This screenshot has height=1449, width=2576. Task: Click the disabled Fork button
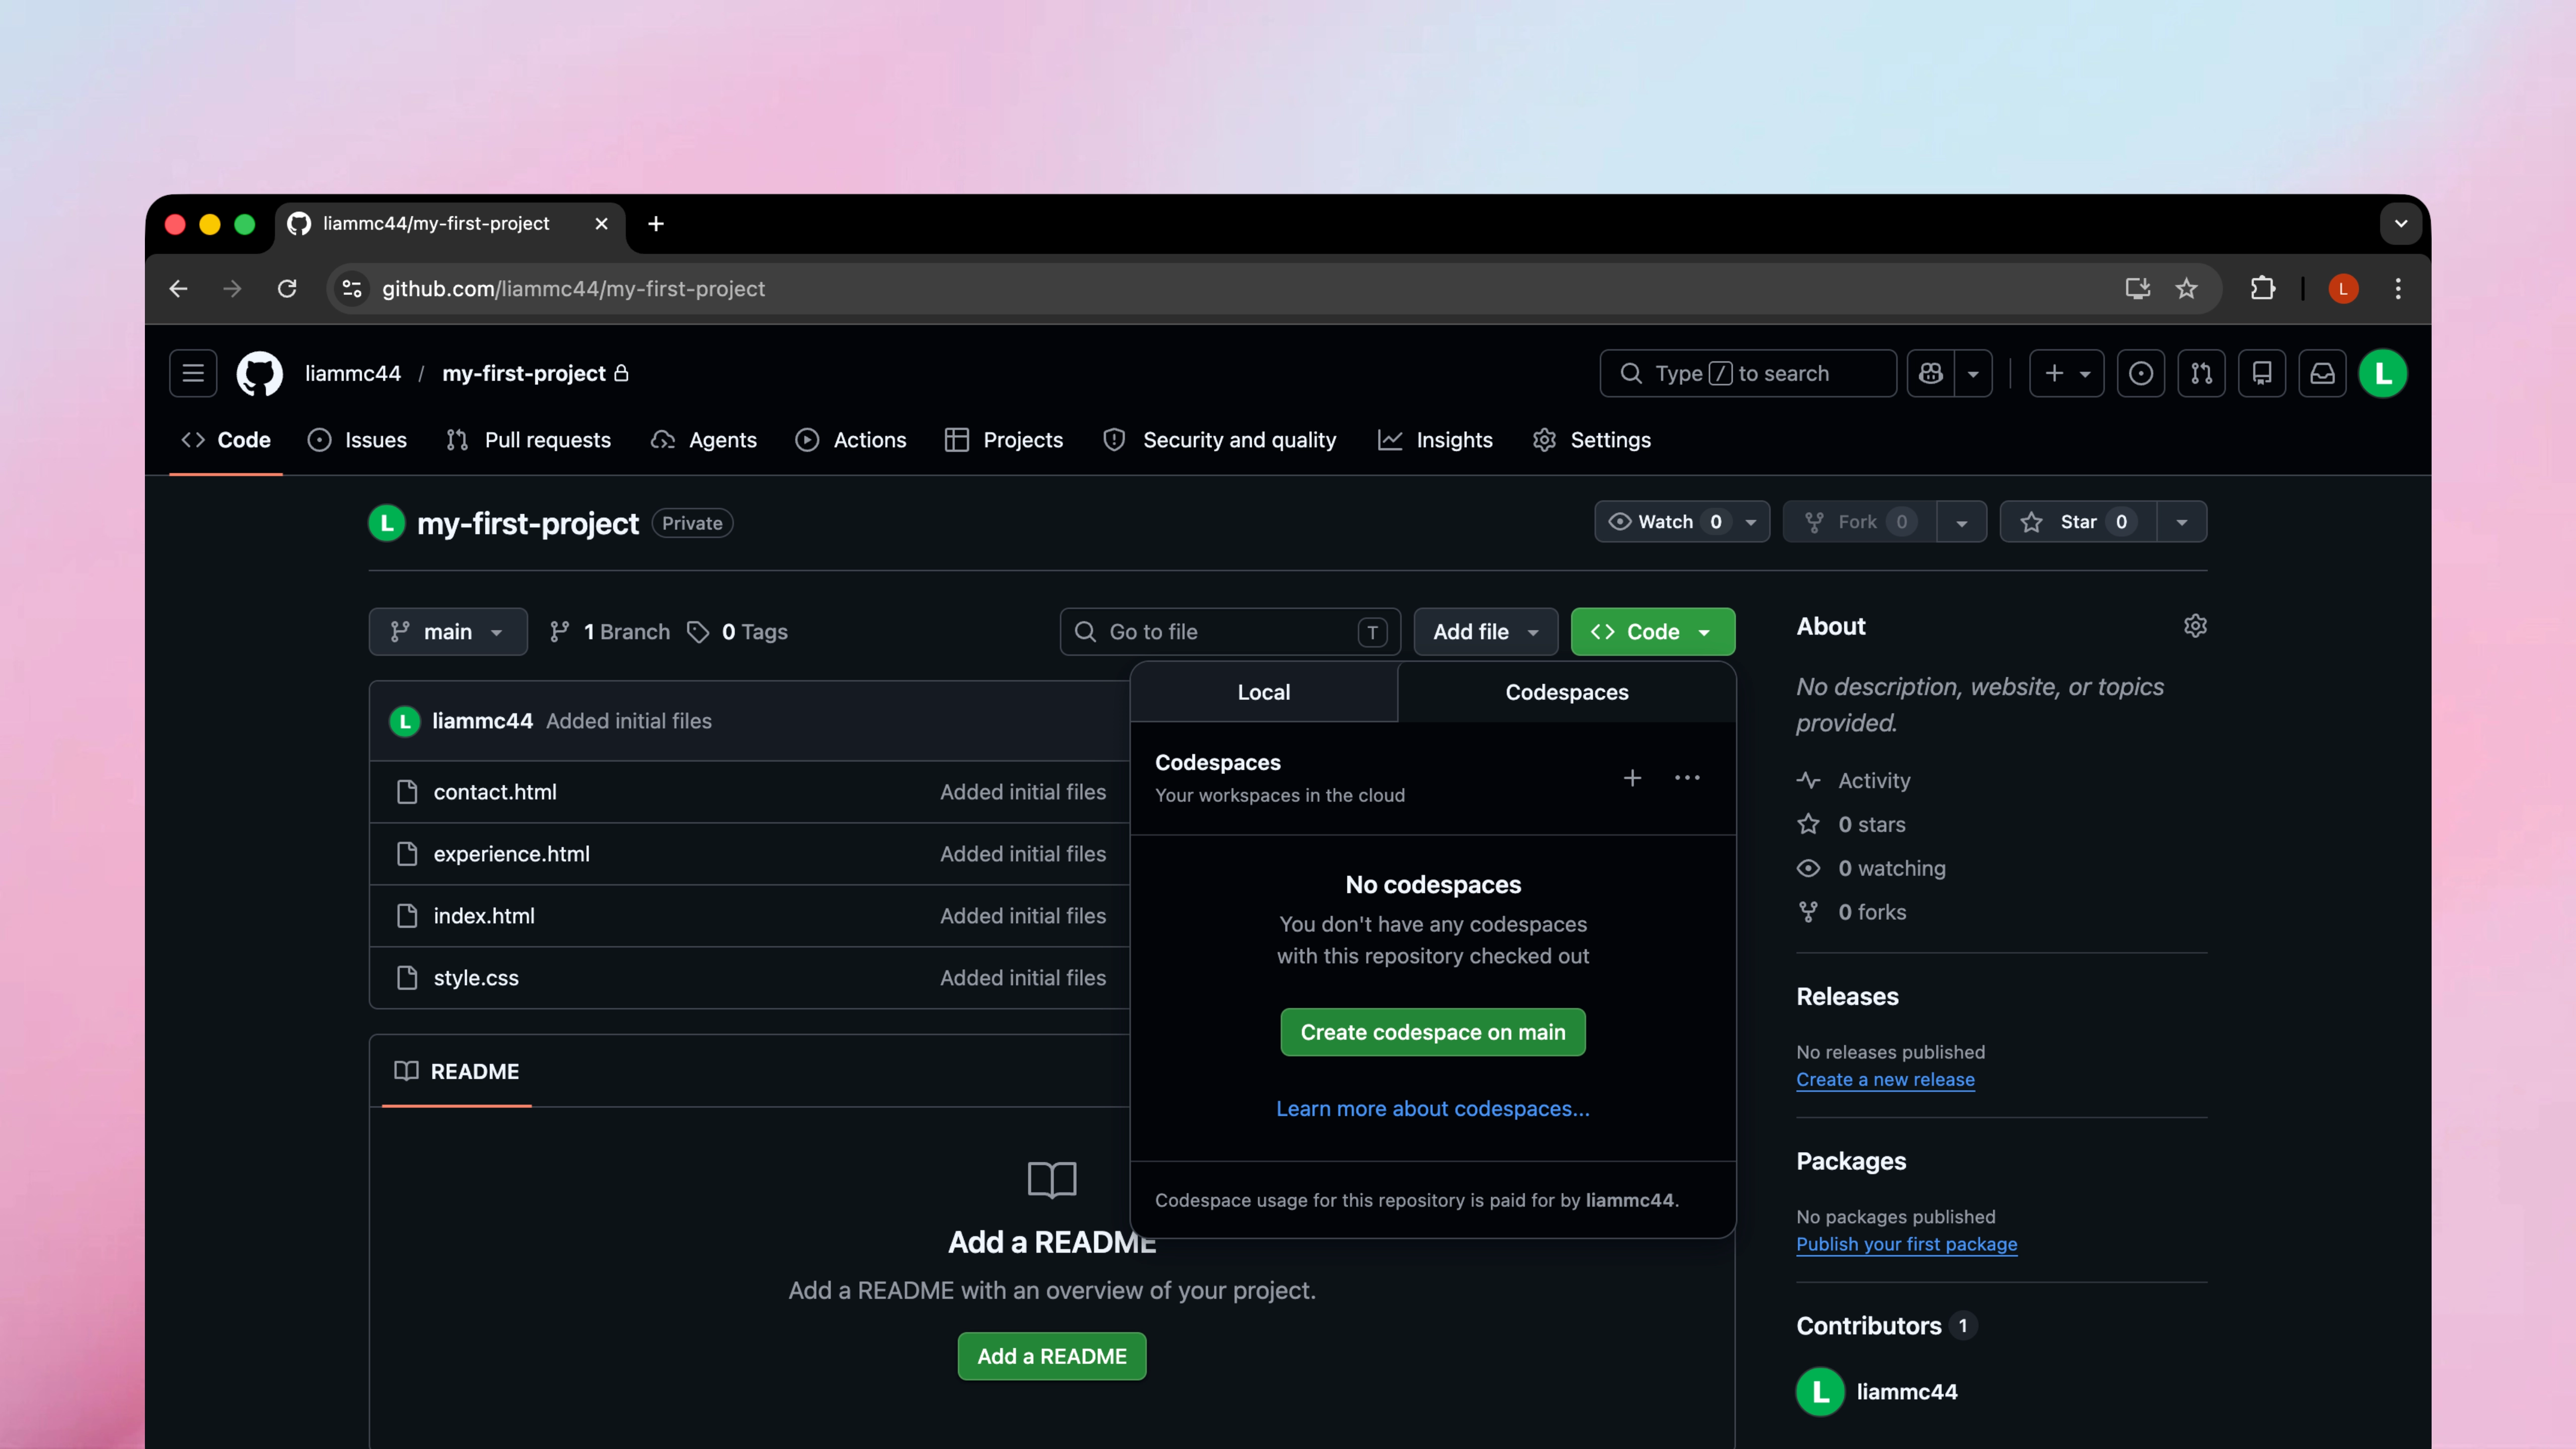[1859, 522]
